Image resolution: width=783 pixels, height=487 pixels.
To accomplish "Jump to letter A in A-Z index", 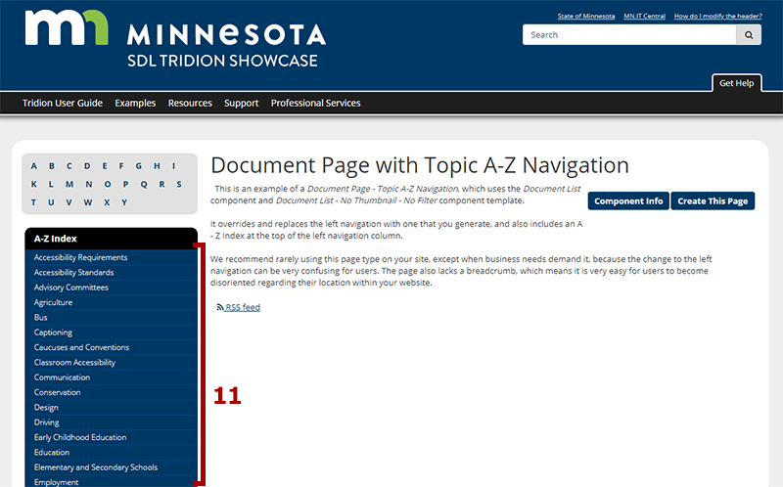I will (x=35, y=165).
